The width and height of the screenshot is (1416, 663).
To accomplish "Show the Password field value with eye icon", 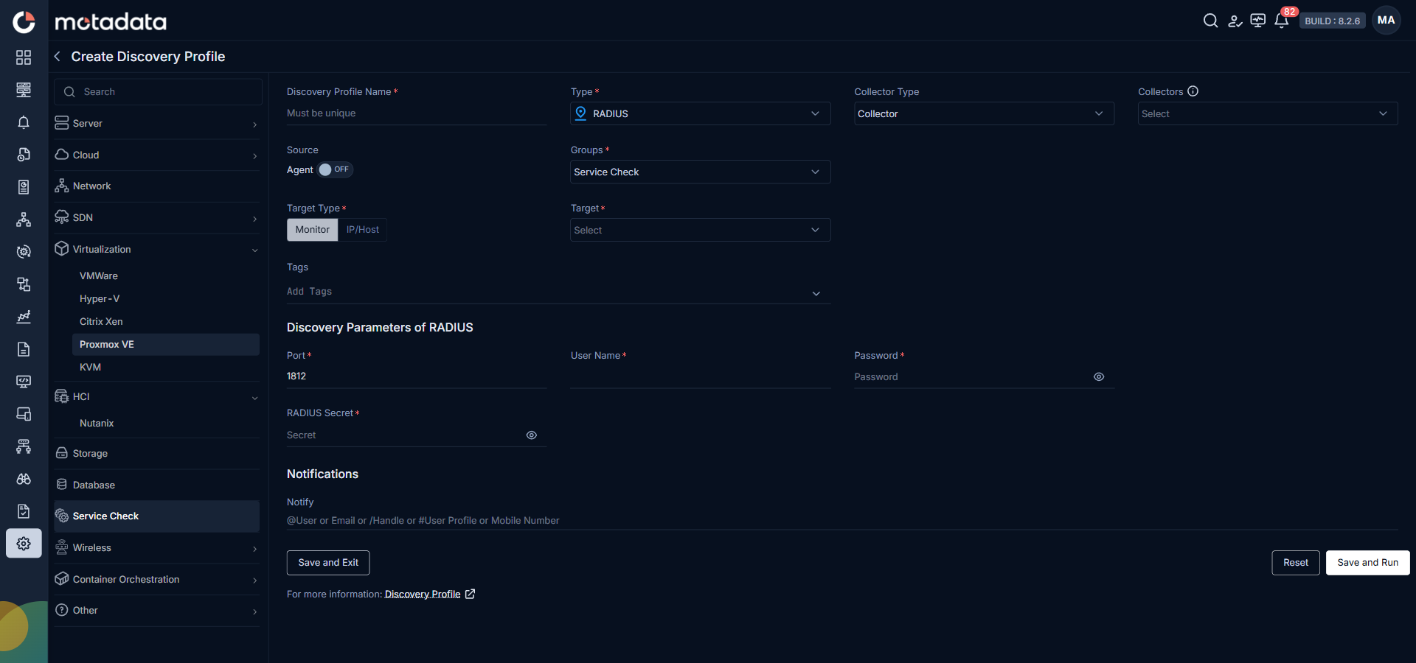I will click(1099, 376).
